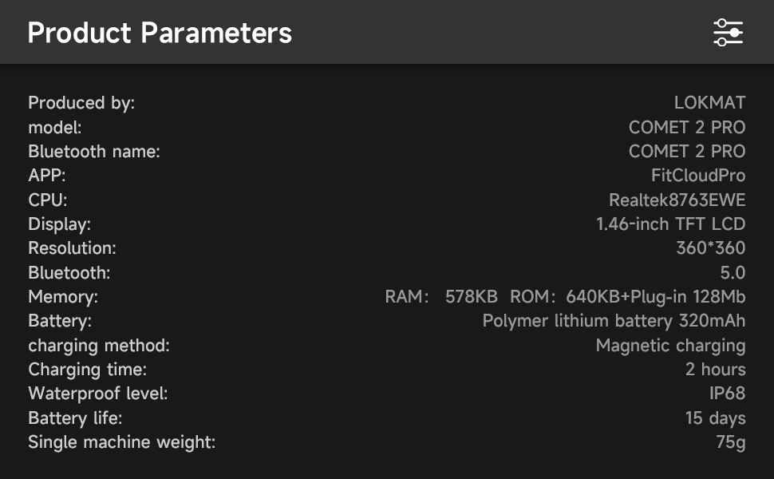Open the filter settings sliders icon
Screen dimensions: 774x479
728,33
